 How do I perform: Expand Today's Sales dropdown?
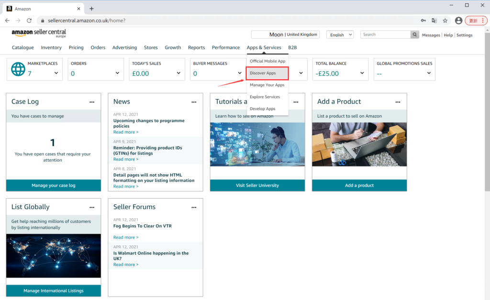pyautogui.click(x=178, y=73)
